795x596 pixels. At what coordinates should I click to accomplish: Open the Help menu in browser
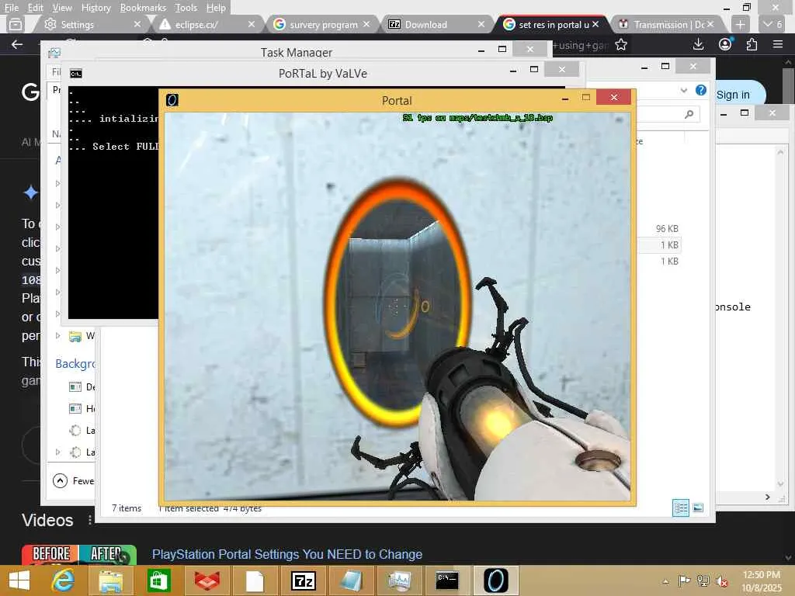pos(216,8)
